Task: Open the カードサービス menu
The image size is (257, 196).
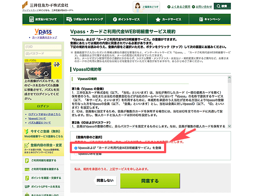Action: coord(168,19)
